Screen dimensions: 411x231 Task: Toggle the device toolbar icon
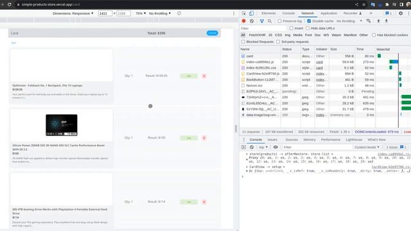tap(251, 13)
